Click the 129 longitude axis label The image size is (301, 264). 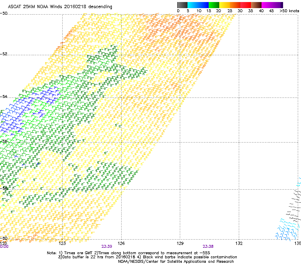[x=180, y=243]
